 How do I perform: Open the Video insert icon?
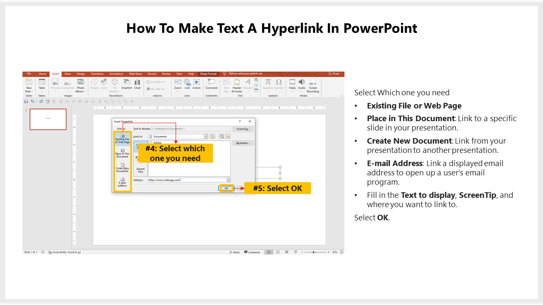pyautogui.click(x=292, y=82)
